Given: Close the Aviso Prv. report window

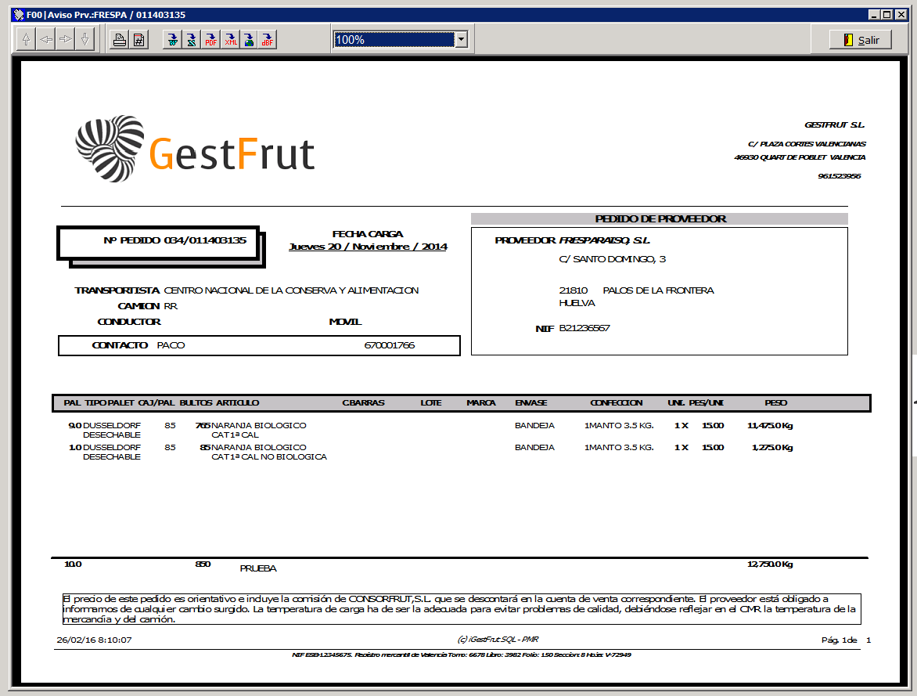Looking at the screenshot, I should pyautogui.click(x=901, y=15).
